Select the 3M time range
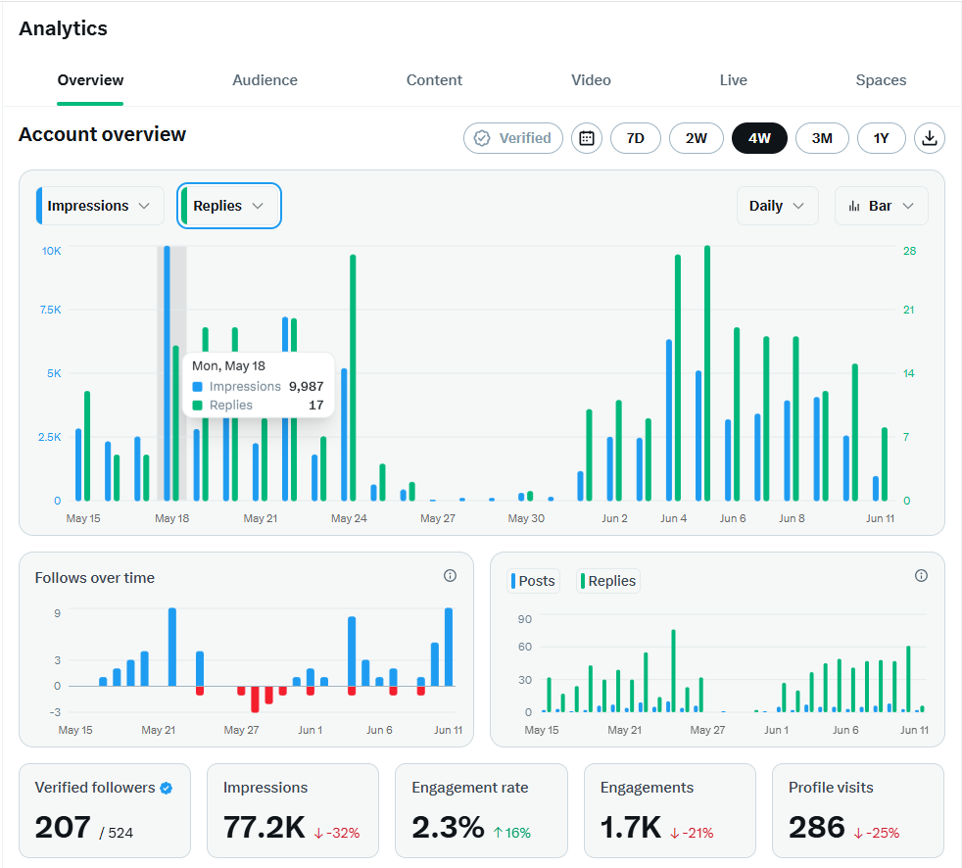This screenshot has width=962, height=868. pos(822,138)
